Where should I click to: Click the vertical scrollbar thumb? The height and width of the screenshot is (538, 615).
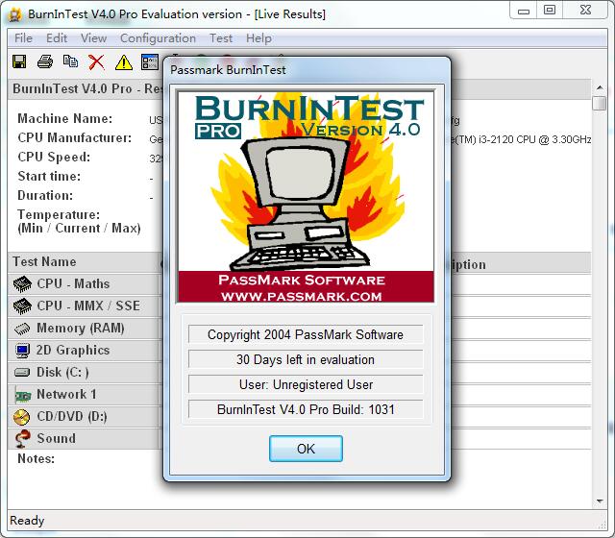pyautogui.click(x=600, y=104)
